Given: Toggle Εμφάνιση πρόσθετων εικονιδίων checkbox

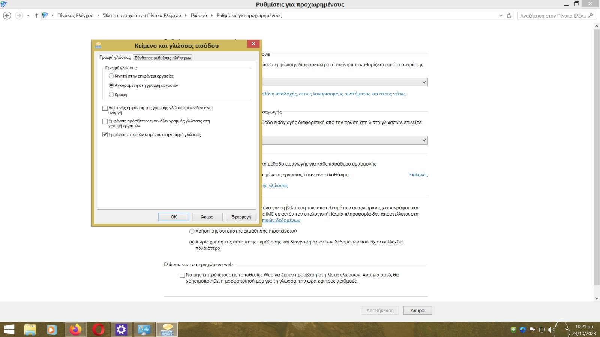Looking at the screenshot, I should [105, 121].
